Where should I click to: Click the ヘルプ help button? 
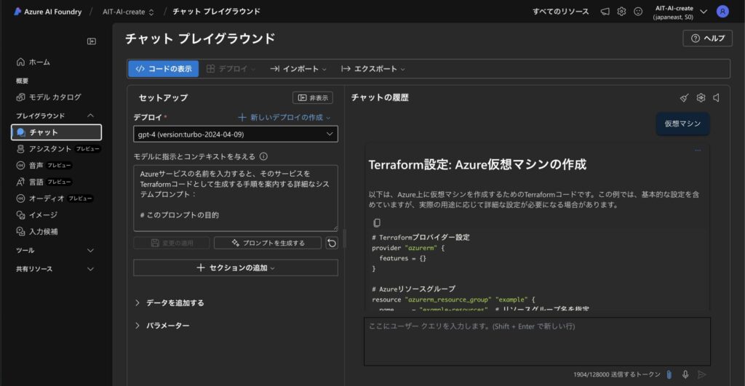pos(707,39)
